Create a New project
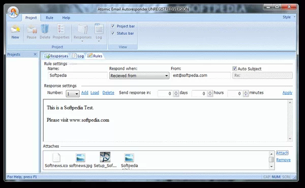This screenshot has width=305, height=188. [x=15, y=32]
